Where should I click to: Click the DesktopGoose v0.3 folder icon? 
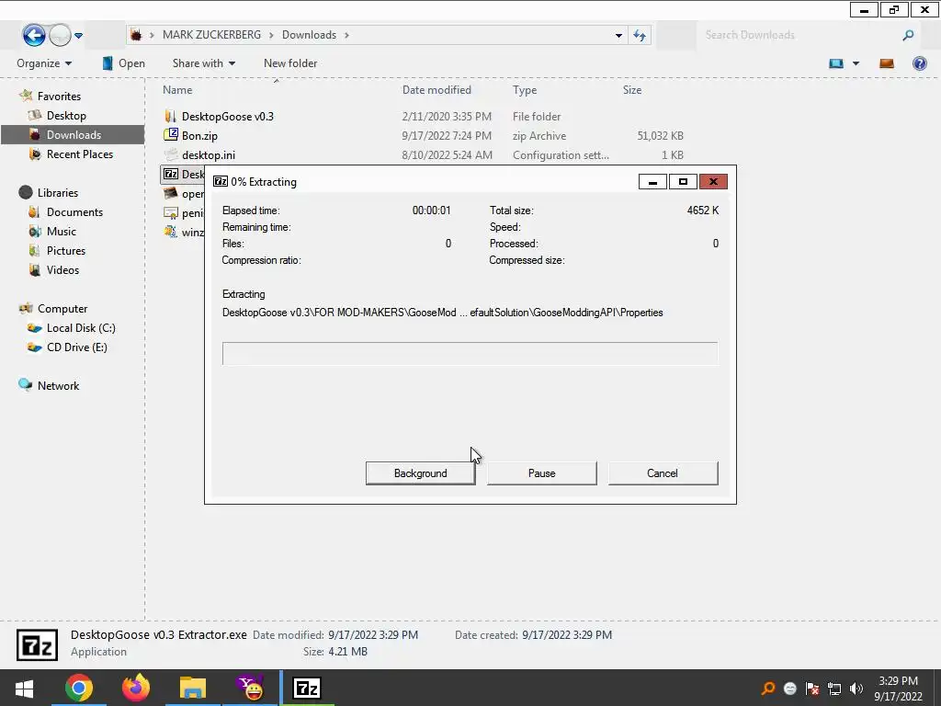(170, 116)
